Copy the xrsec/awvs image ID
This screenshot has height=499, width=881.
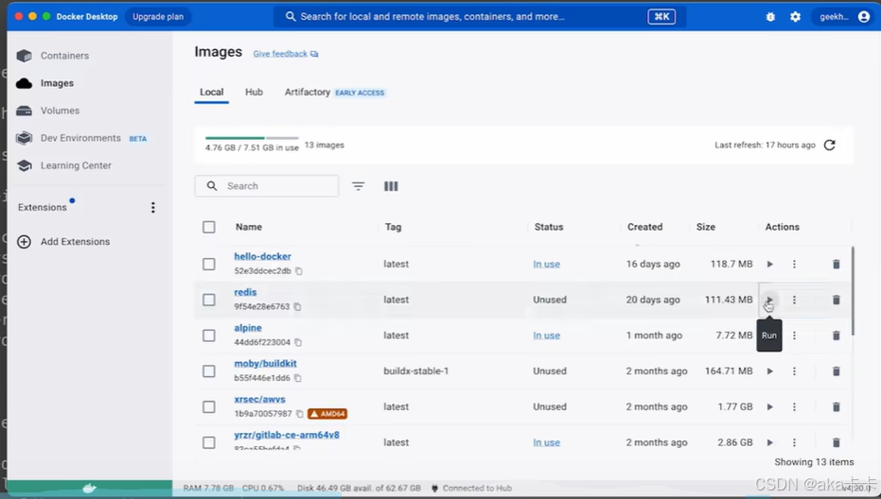299,414
